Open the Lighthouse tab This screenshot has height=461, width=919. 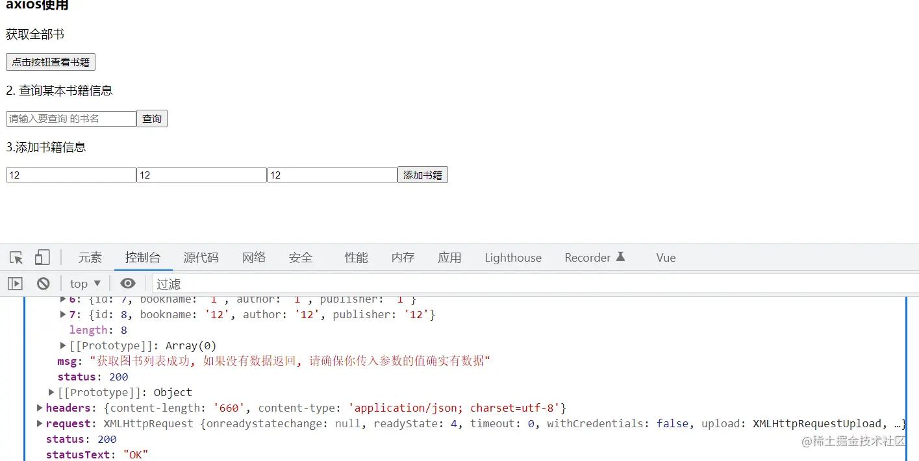[513, 258]
